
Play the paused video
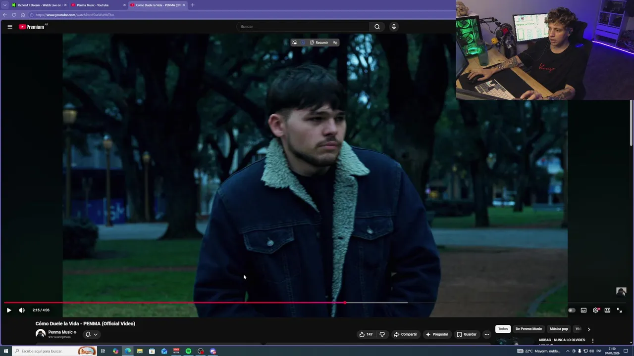(x=8, y=310)
